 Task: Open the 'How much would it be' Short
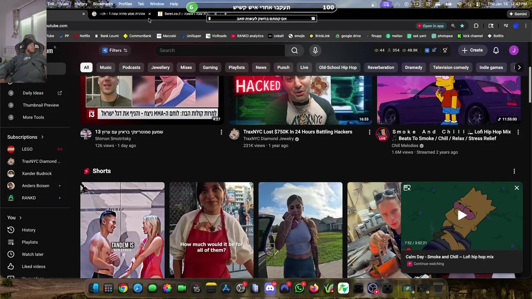212,230
